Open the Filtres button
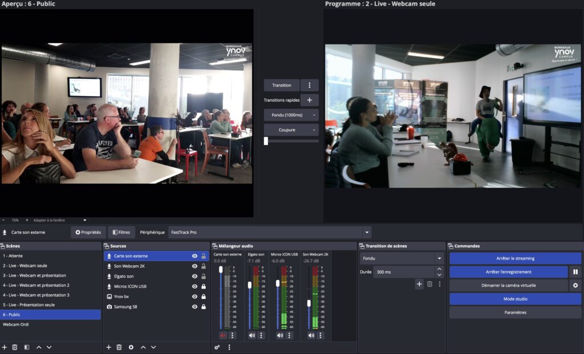584x354 pixels. [121, 232]
